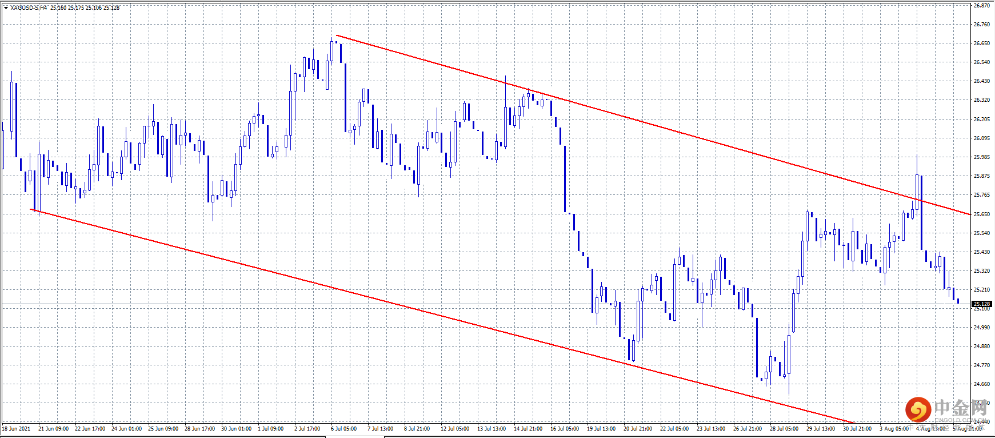Select the 24.770 price level label

point(982,365)
